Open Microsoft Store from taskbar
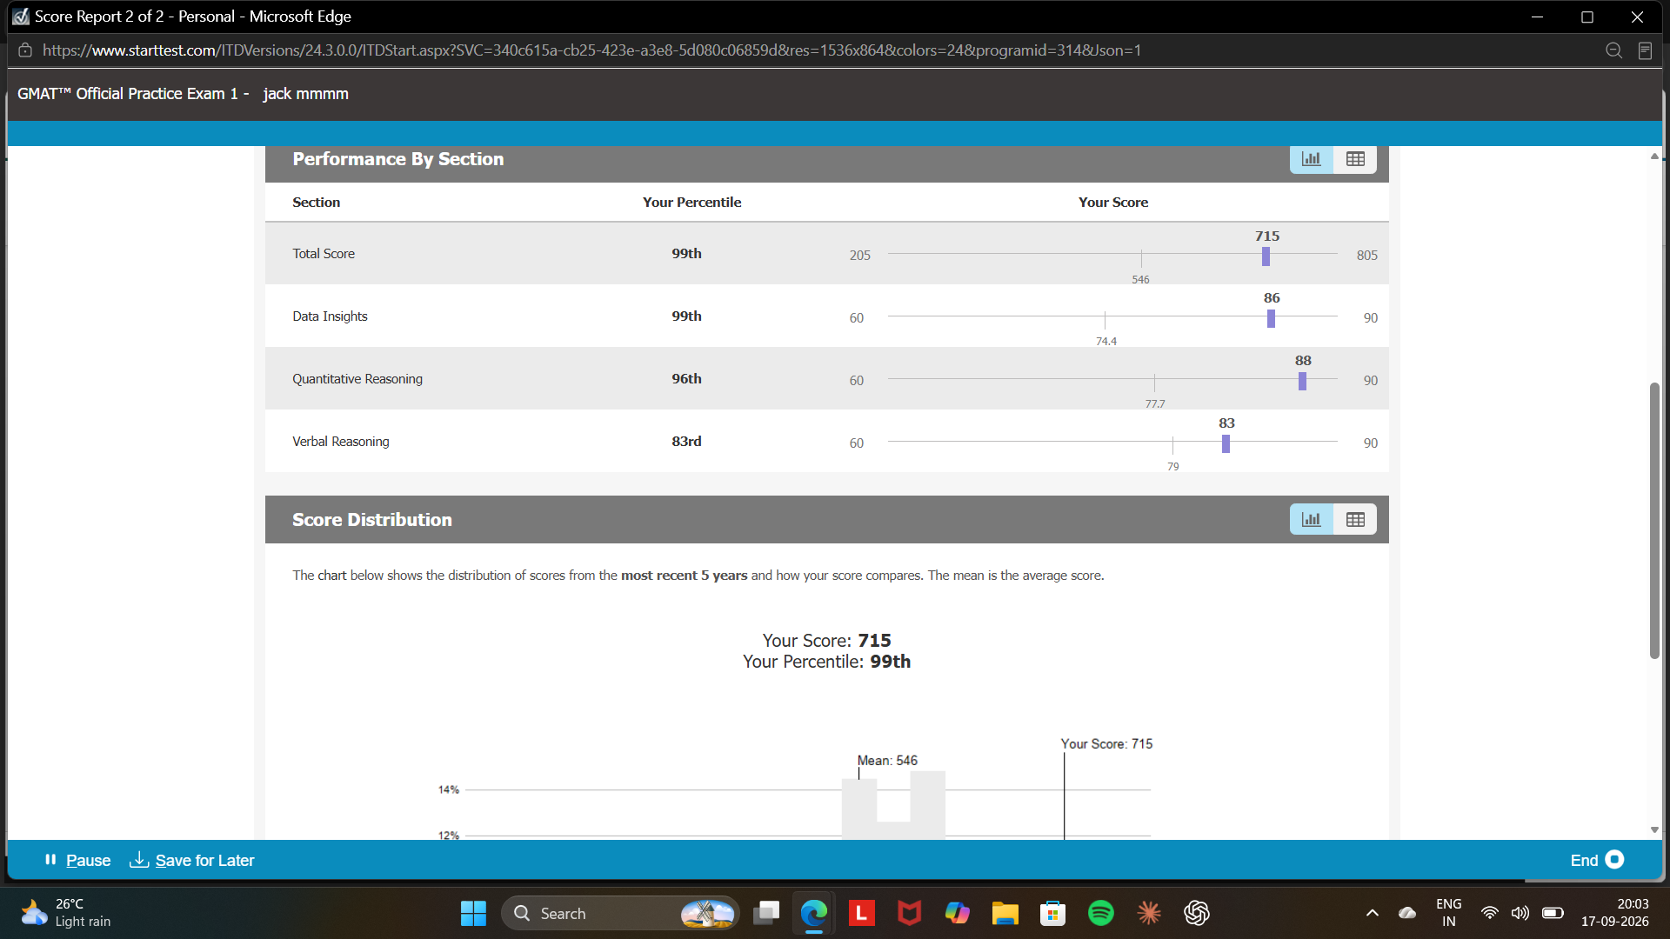The image size is (1670, 939). 1052,913
